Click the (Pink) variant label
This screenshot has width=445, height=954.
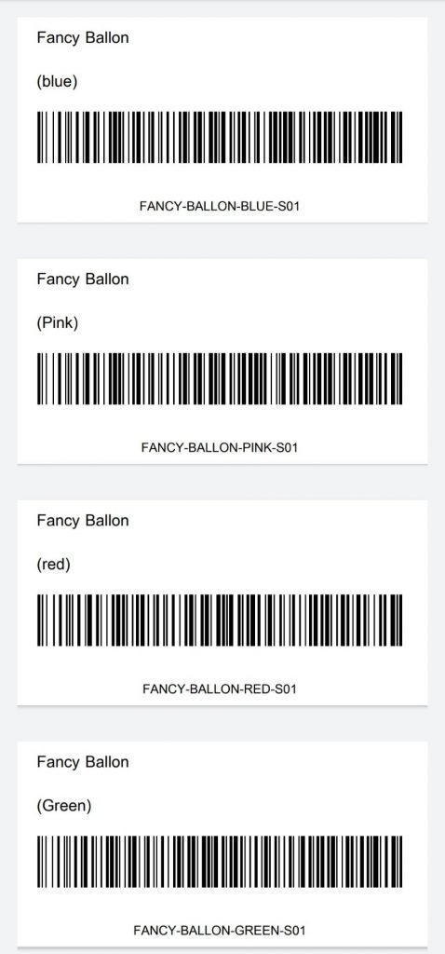click(58, 323)
